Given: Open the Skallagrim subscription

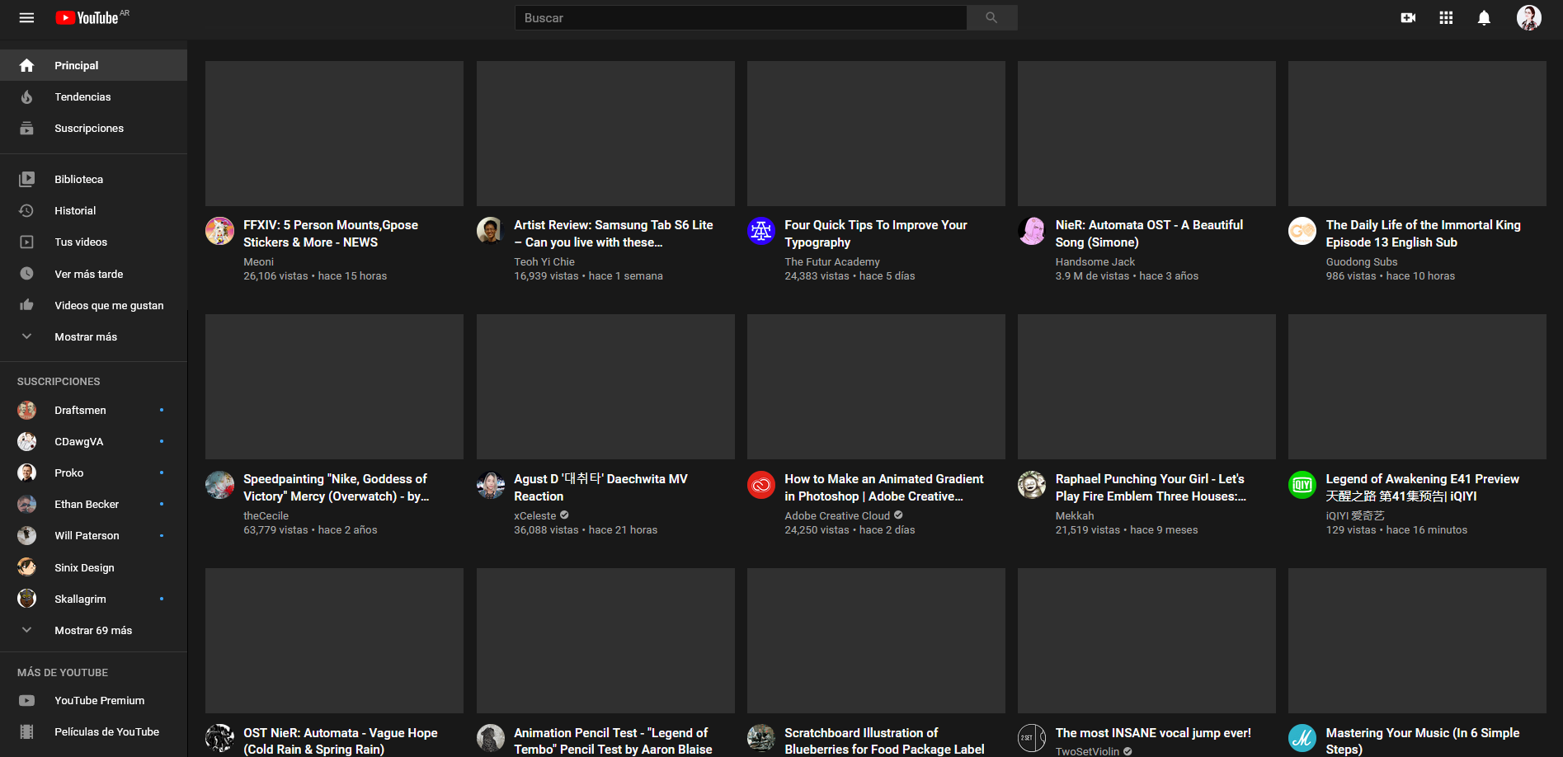Looking at the screenshot, I should pos(93,599).
